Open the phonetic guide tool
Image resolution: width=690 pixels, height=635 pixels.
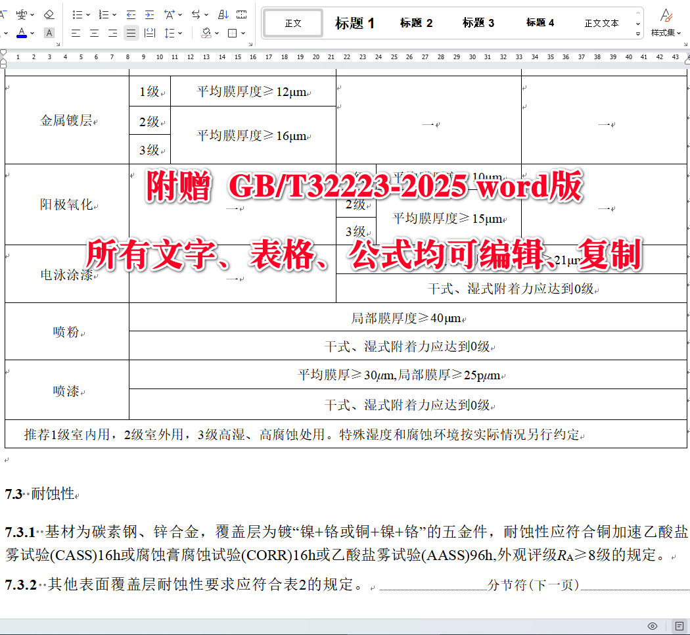[x=21, y=14]
